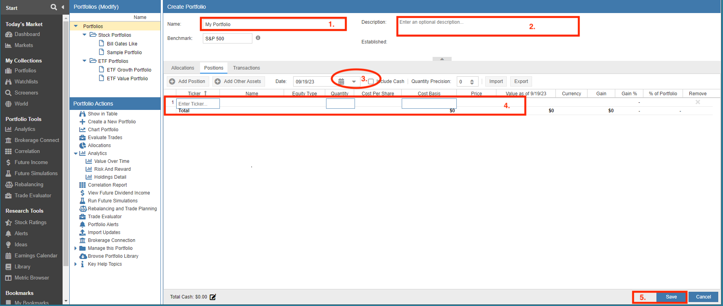Toggle the Include Cash checkbox
The height and width of the screenshot is (306, 723).
coord(371,81)
